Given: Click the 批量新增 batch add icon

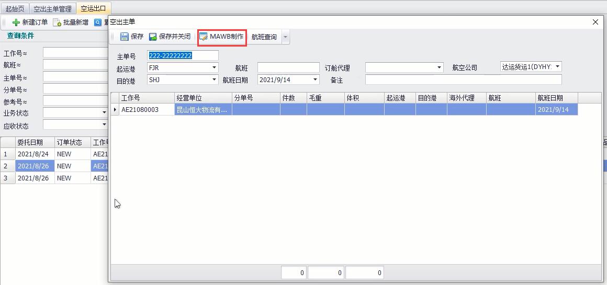Looking at the screenshot, I should [x=57, y=22].
